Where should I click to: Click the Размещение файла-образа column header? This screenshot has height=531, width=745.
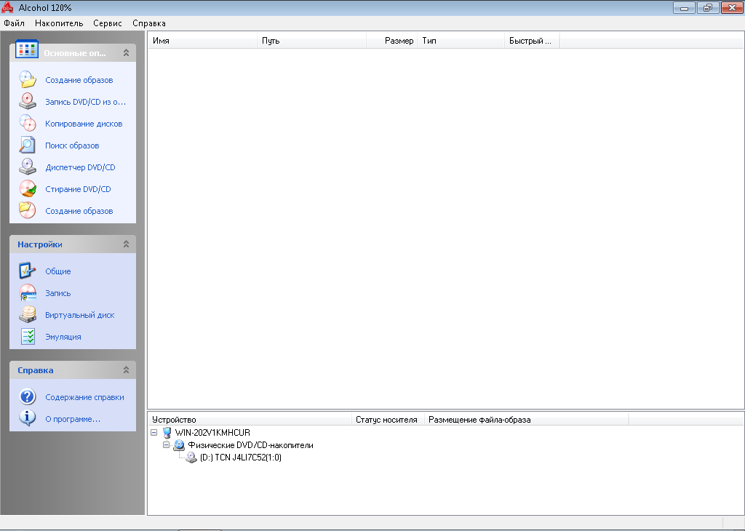tap(527, 420)
